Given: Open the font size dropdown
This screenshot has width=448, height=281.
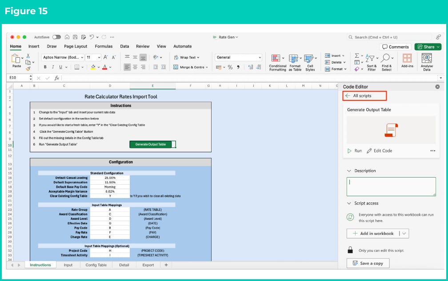Looking at the screenshot, I should pos(99,57).
